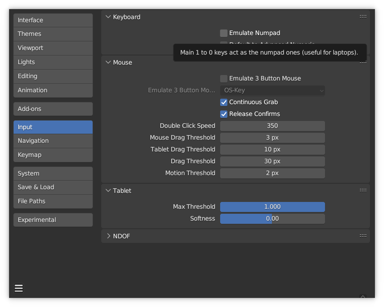The image size is (384, 307).
Task: Open the Experimental settings section
Action: pos(53,220)
